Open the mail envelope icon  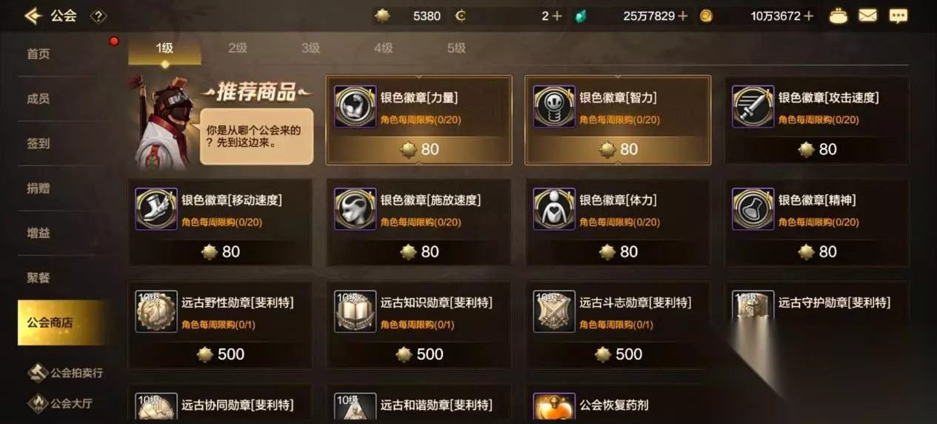[x=868, y=16]
